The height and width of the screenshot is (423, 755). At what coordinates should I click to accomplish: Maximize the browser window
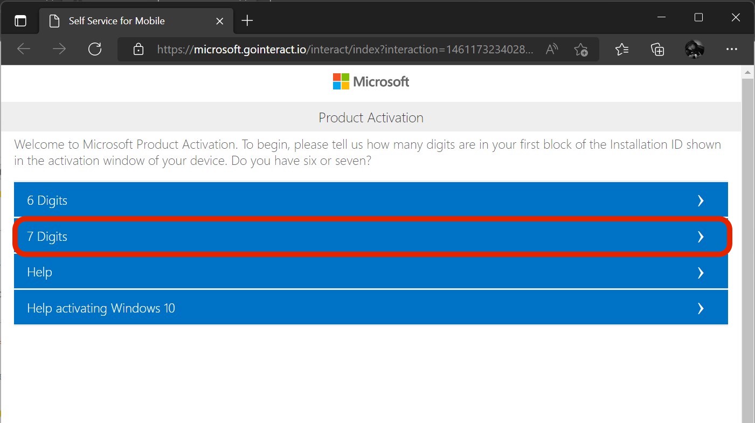(x=698, y=18)
